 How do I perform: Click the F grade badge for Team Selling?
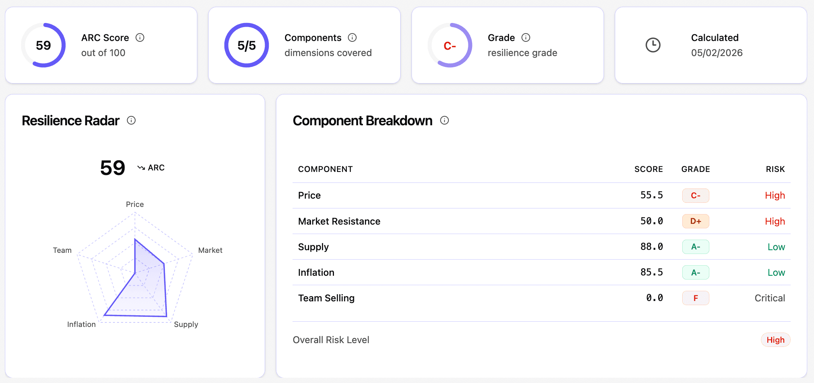(x=695, y=298)
